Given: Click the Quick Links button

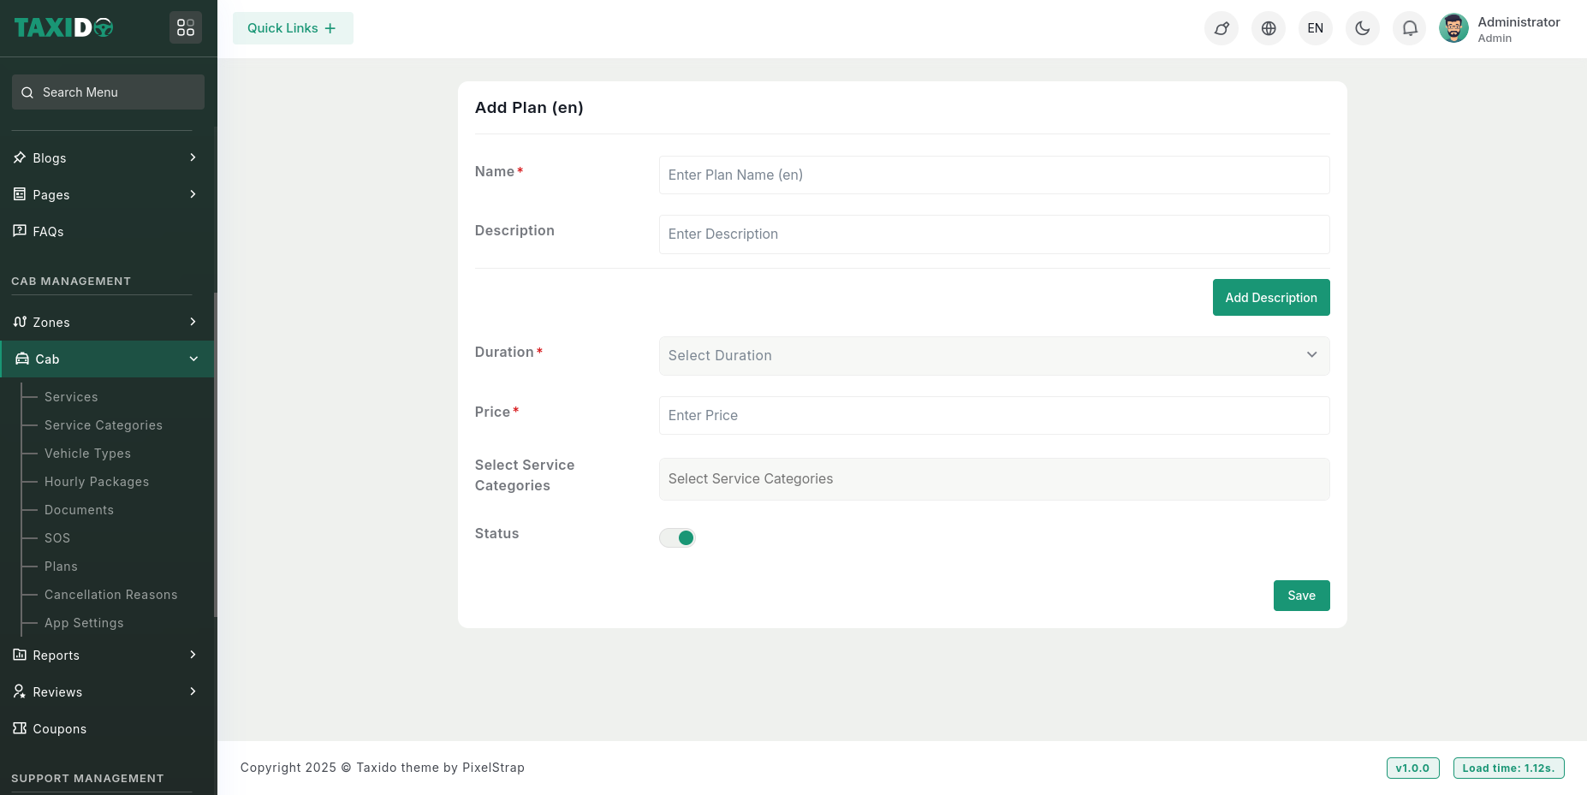Looking at the screenshot, I should [x=292, y=28].
